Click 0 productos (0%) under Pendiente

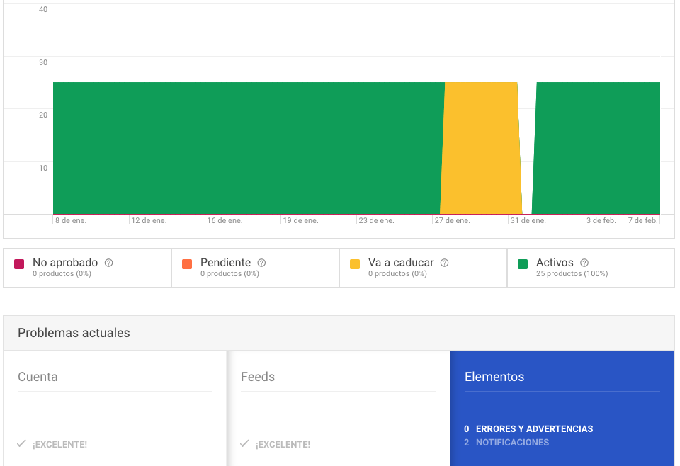(x=229, y=274)
